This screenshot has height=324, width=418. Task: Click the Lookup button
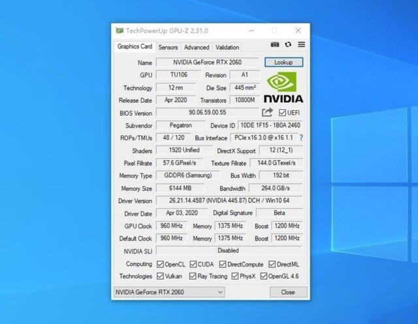(283, 62)
